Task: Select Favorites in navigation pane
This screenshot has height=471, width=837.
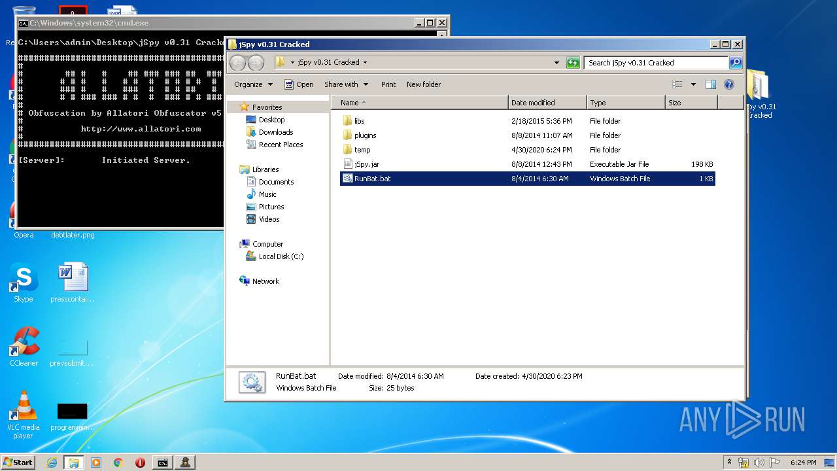Action: [x=267, y=107]
